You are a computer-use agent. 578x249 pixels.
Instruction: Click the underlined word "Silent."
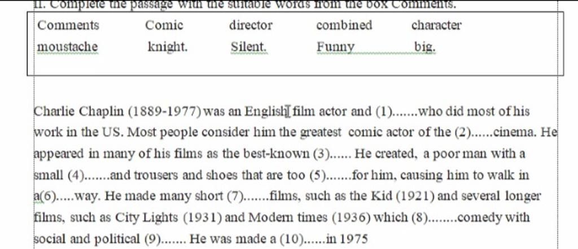click(x=249, y=47)
